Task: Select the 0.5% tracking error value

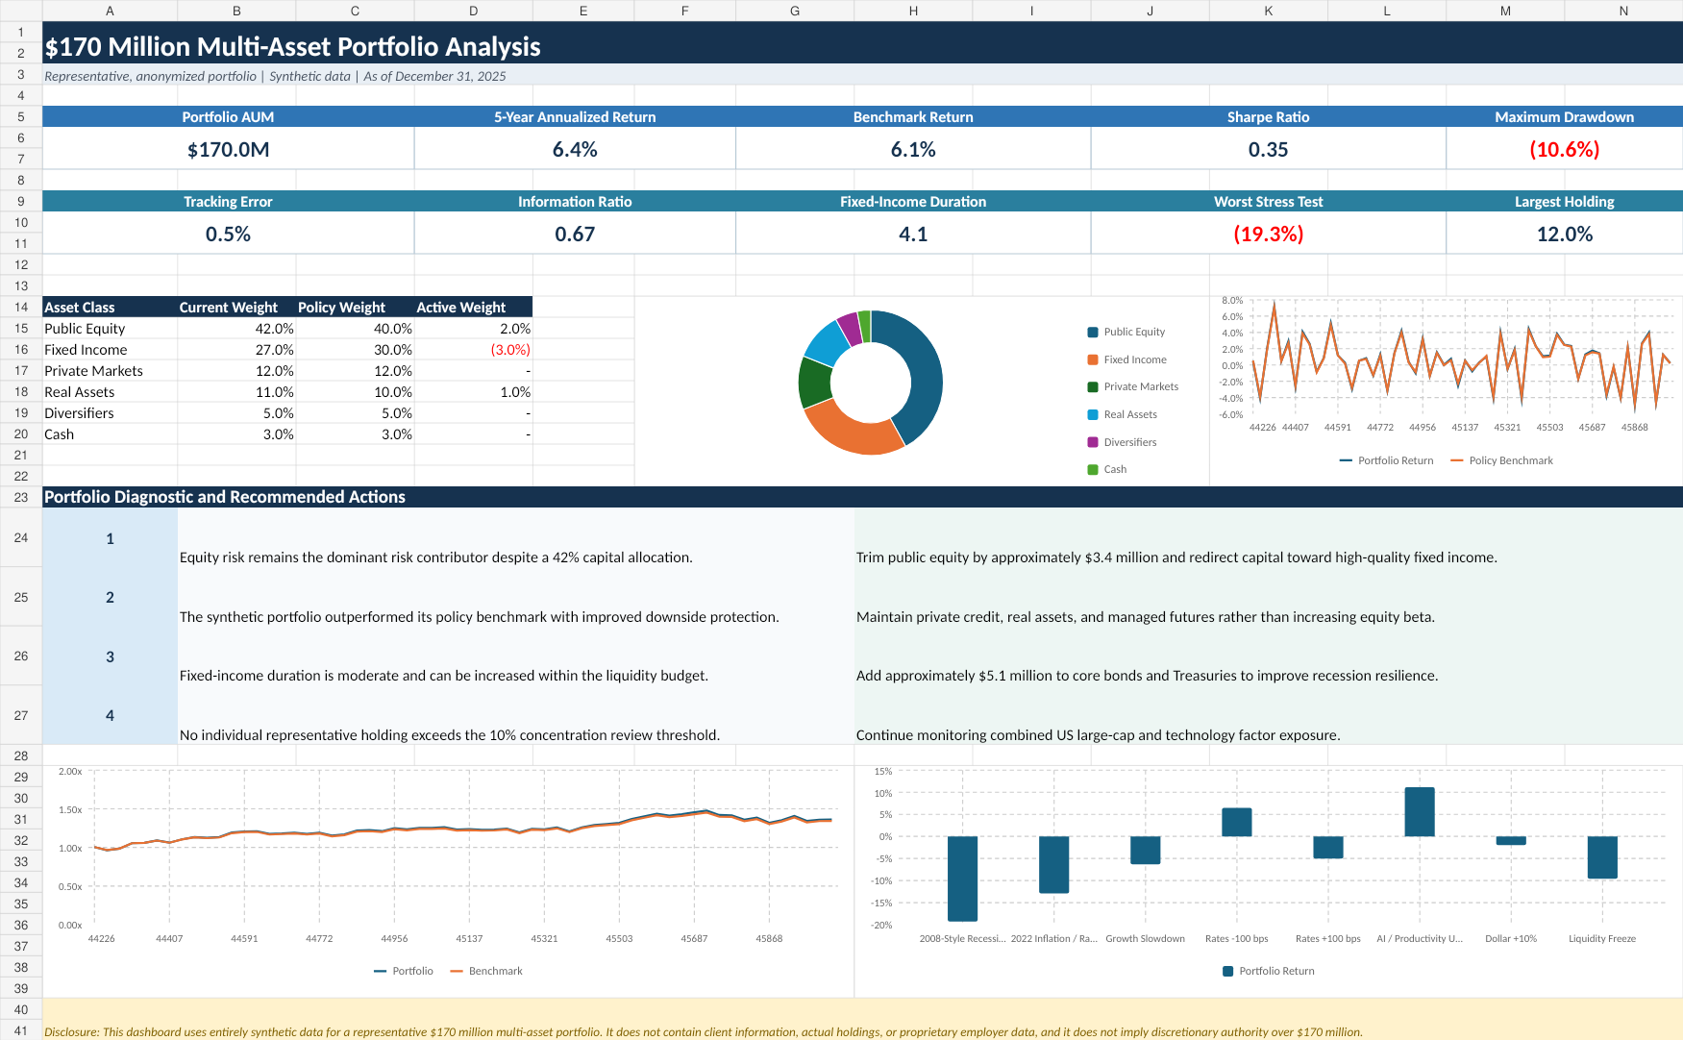Action: [228, 234]
